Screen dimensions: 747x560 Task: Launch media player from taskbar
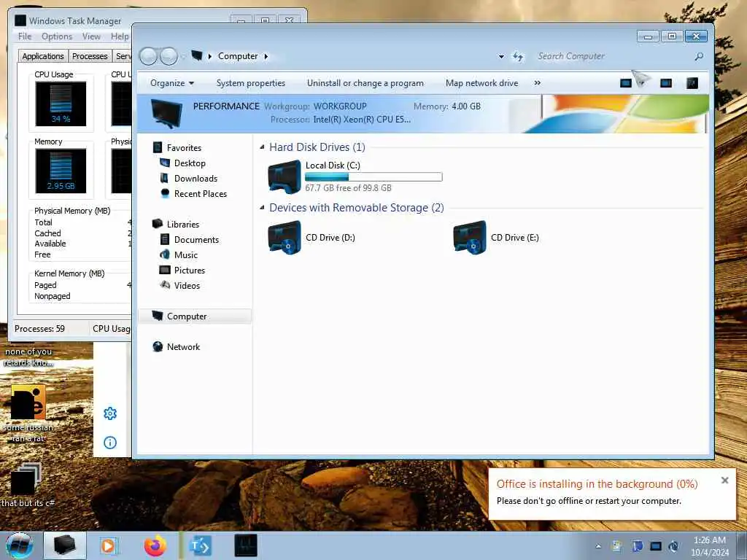pyautogui.click(x=109, y=545)
